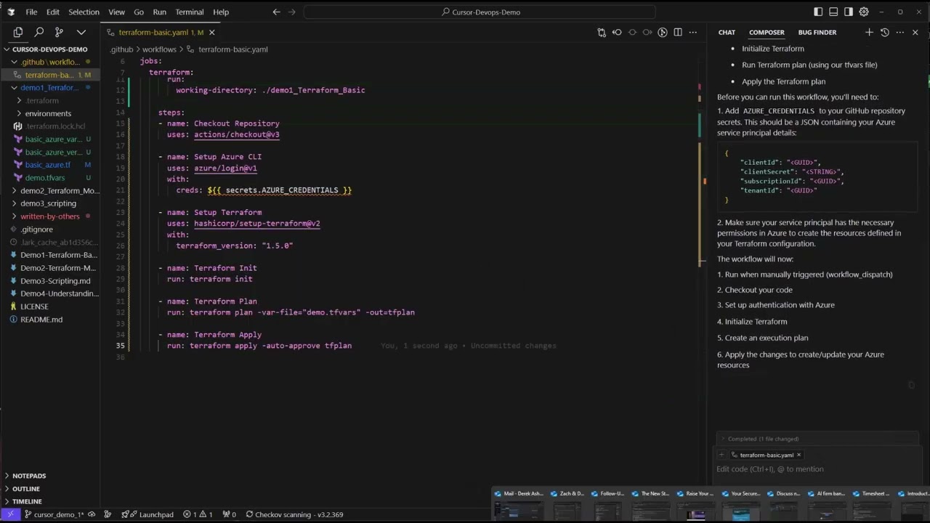Open the Selection menu
Screen dimensions: 930x523
point(84,12)
